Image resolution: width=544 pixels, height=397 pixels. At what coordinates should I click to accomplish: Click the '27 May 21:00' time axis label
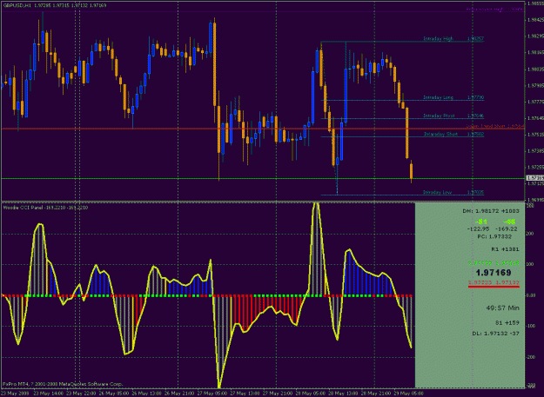click(278, 394)
